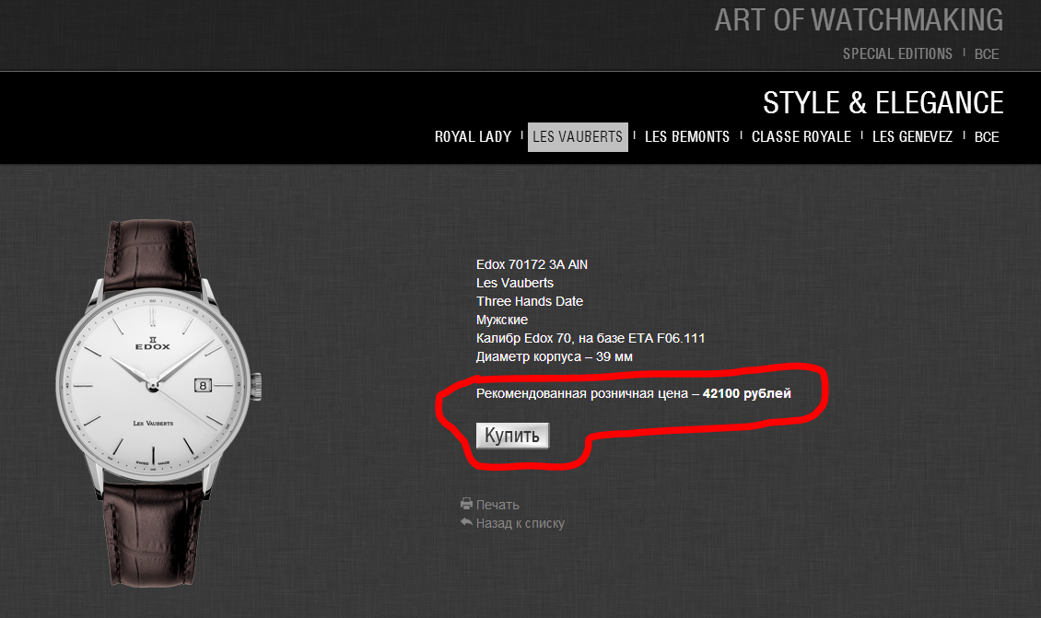Open the Classe Royale collection tab
Image resolution: width=1041 pixels, height=618 pixels.
pos(801,136)
